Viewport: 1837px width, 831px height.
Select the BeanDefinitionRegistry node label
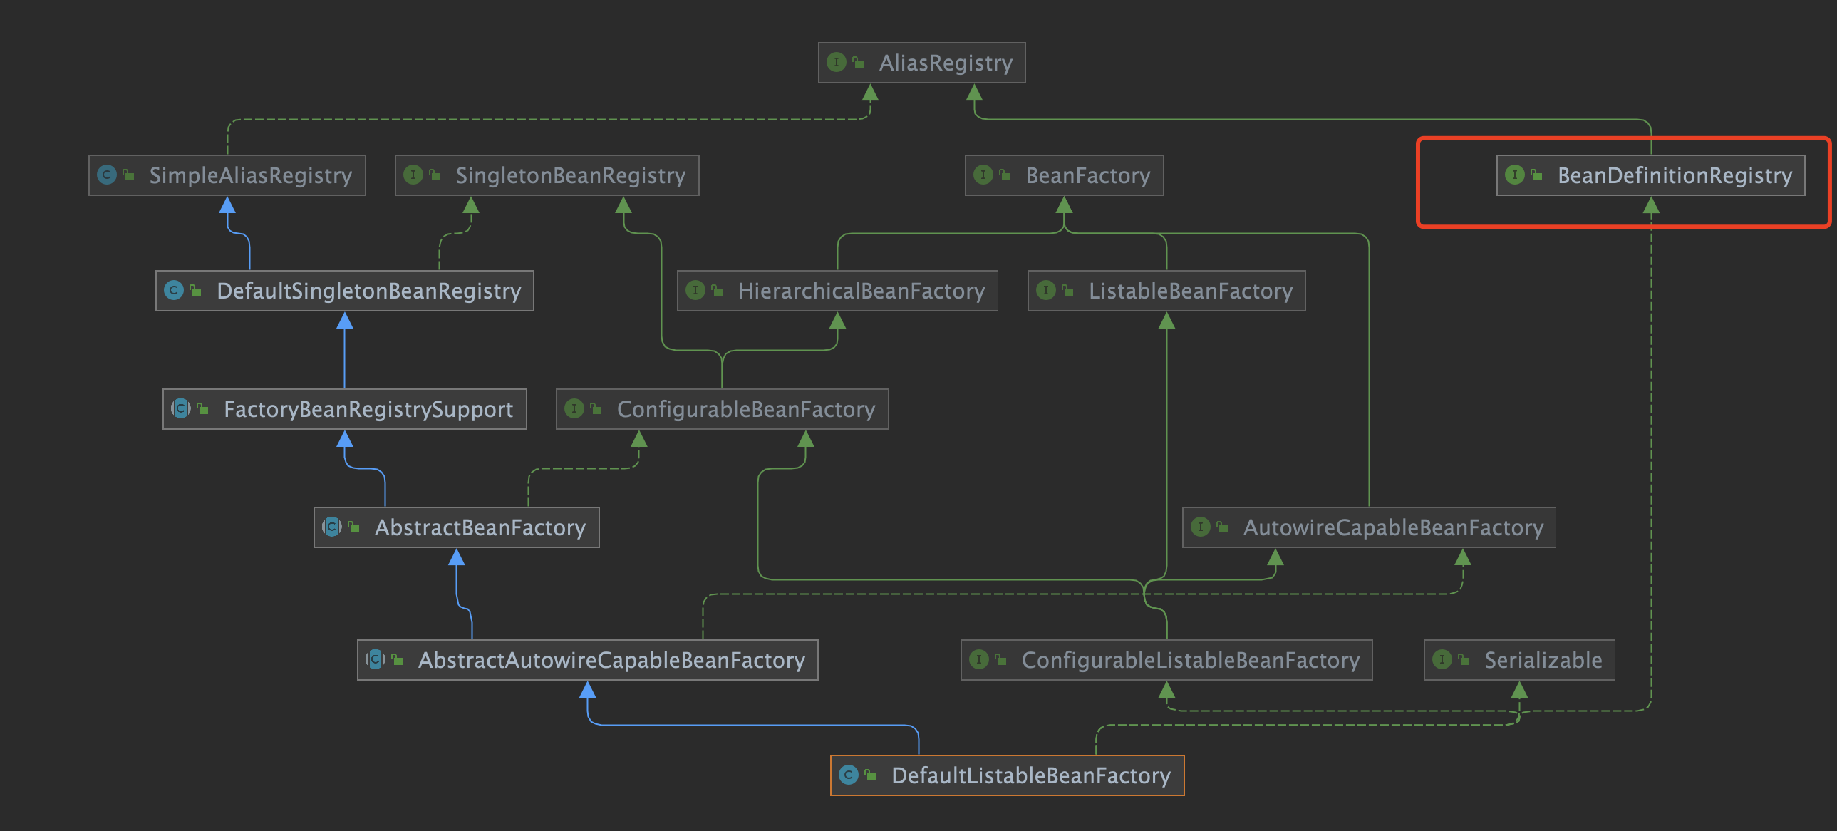coord(1675,175)
